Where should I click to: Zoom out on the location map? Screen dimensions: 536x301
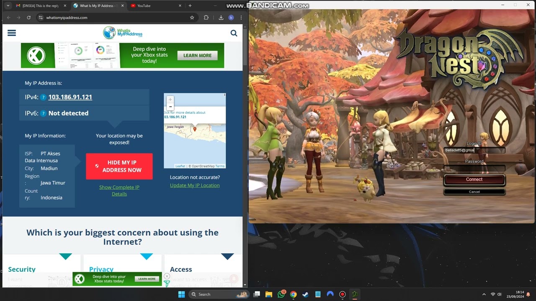click(170, 107)
